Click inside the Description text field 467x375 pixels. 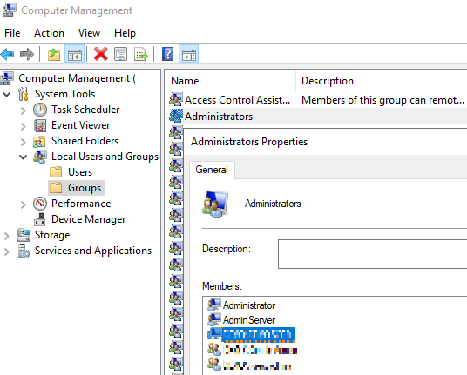pos(372,254)
